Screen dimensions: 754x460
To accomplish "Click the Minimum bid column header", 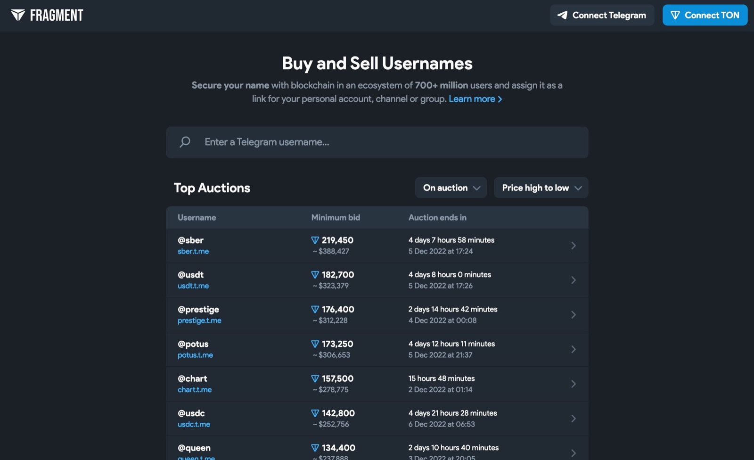I will pos(336,217).
